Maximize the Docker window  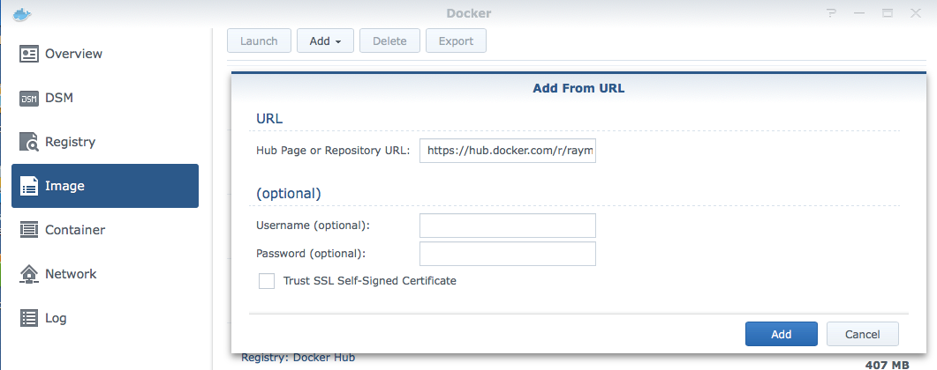coord(888,13)
